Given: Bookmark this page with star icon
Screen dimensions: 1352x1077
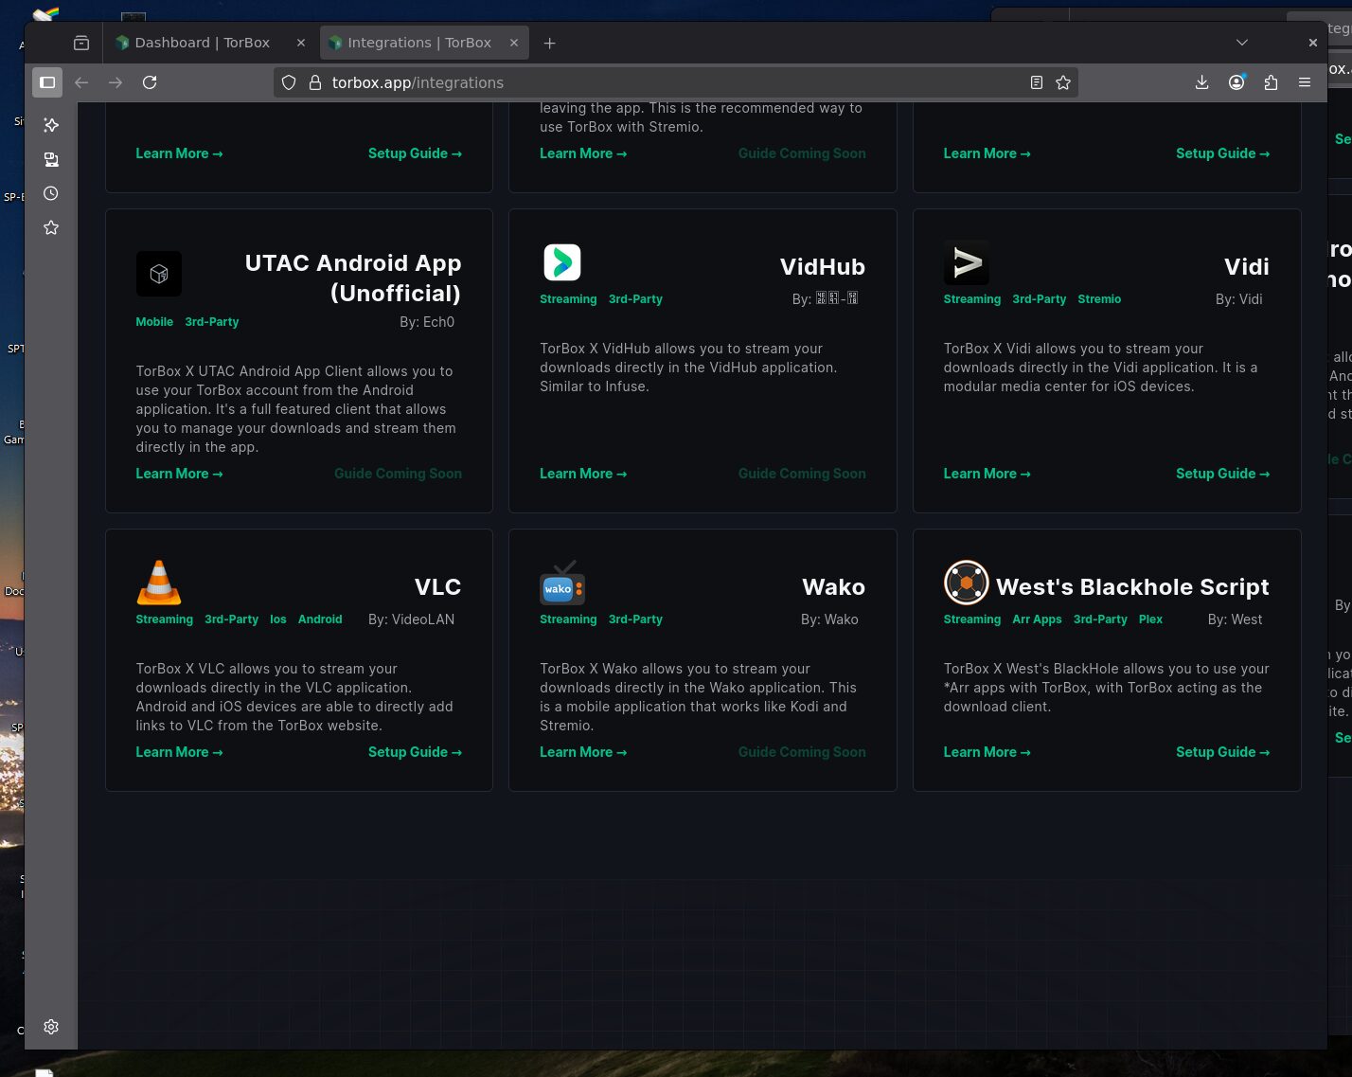Looking at the screenshot, I should coord(1063,82).
